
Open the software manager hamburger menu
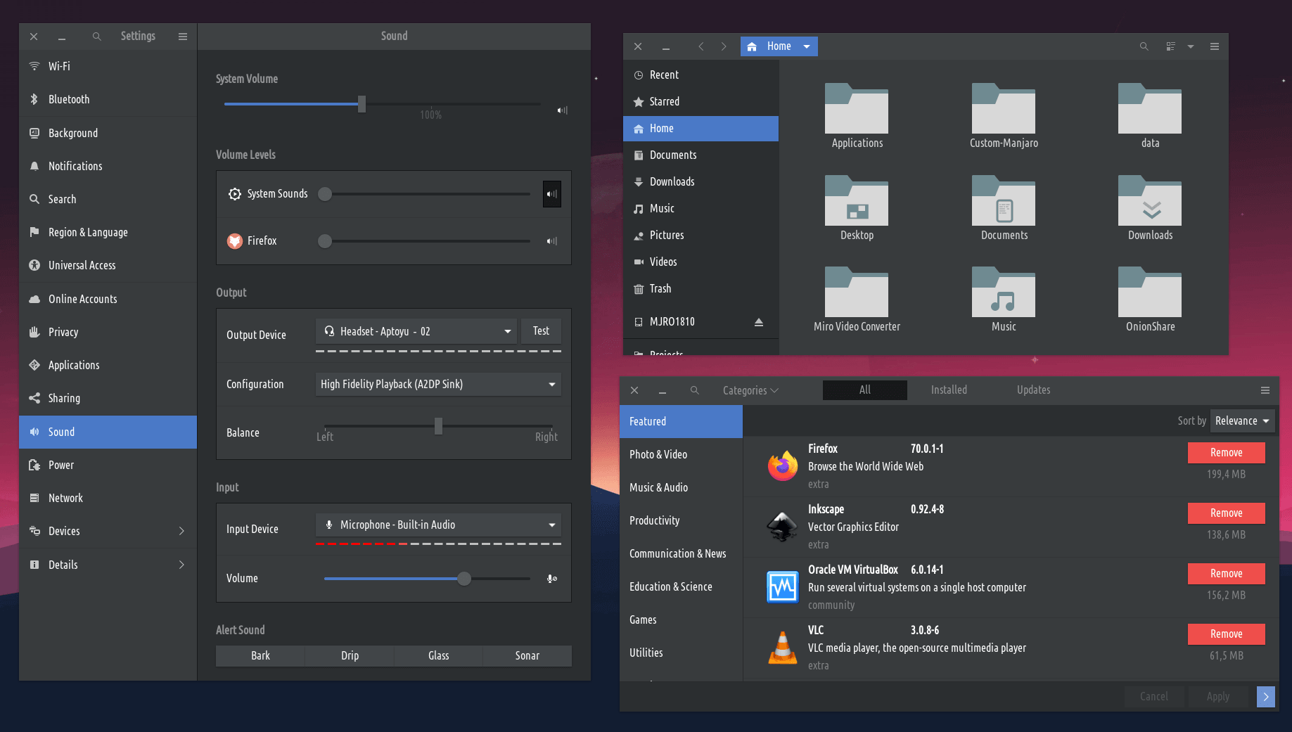point(1265,390)
